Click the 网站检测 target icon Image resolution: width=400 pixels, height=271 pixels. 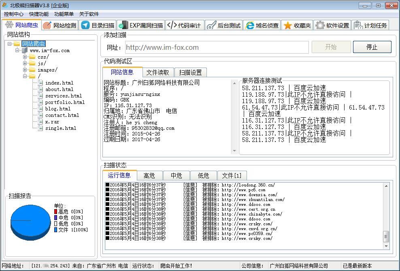coord(47,25)
